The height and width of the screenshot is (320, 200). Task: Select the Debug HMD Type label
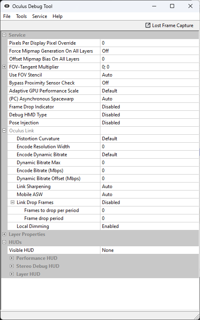click(x=28, y=115)
